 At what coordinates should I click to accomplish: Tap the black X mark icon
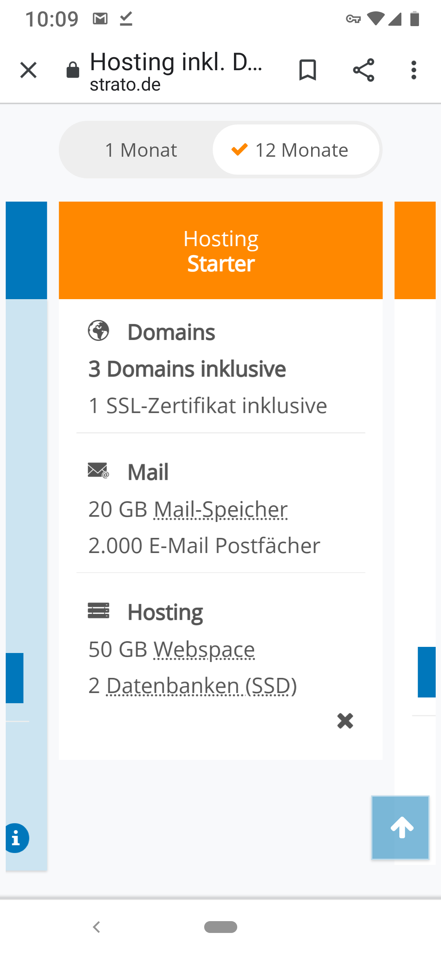pos(345,721)
